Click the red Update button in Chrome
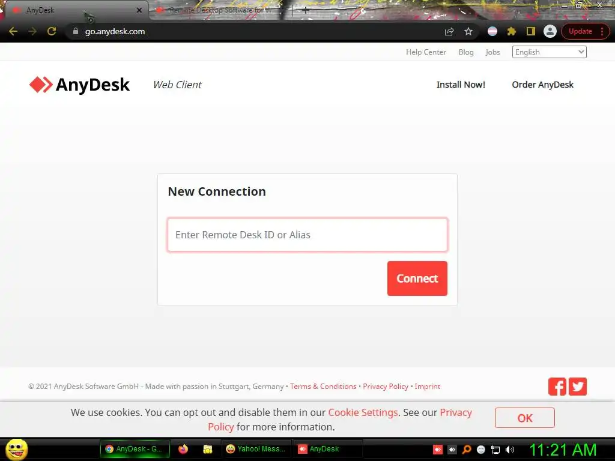The height and width of the screenshot is (461, 615). tap(580, 31)
